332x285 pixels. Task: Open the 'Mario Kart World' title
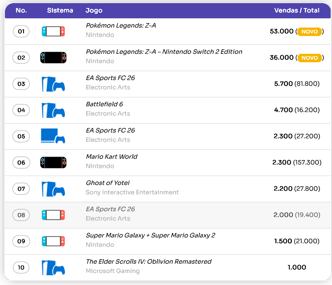(112, 157)
